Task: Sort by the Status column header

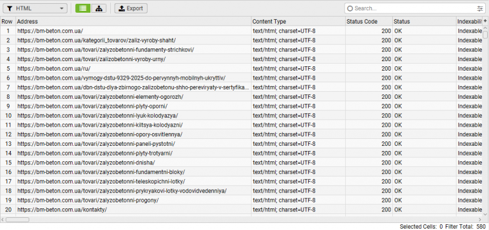Action: (424, 22)
